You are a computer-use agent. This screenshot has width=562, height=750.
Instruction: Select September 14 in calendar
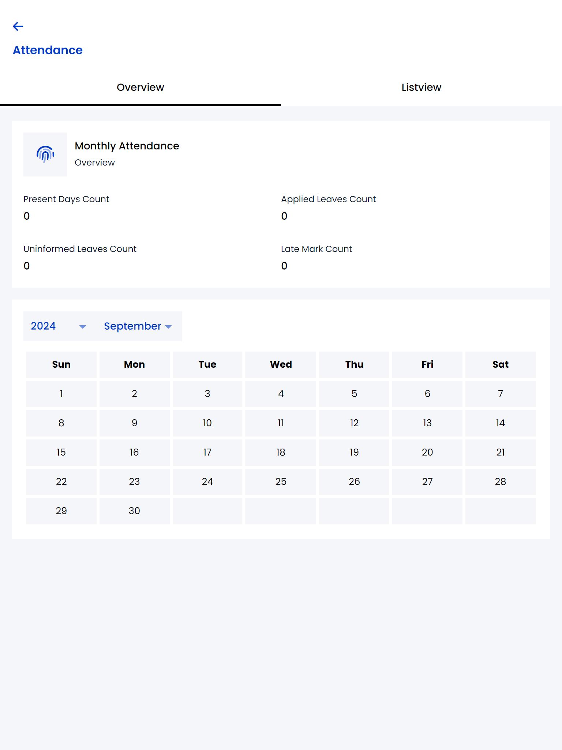(x=501, y=423)
